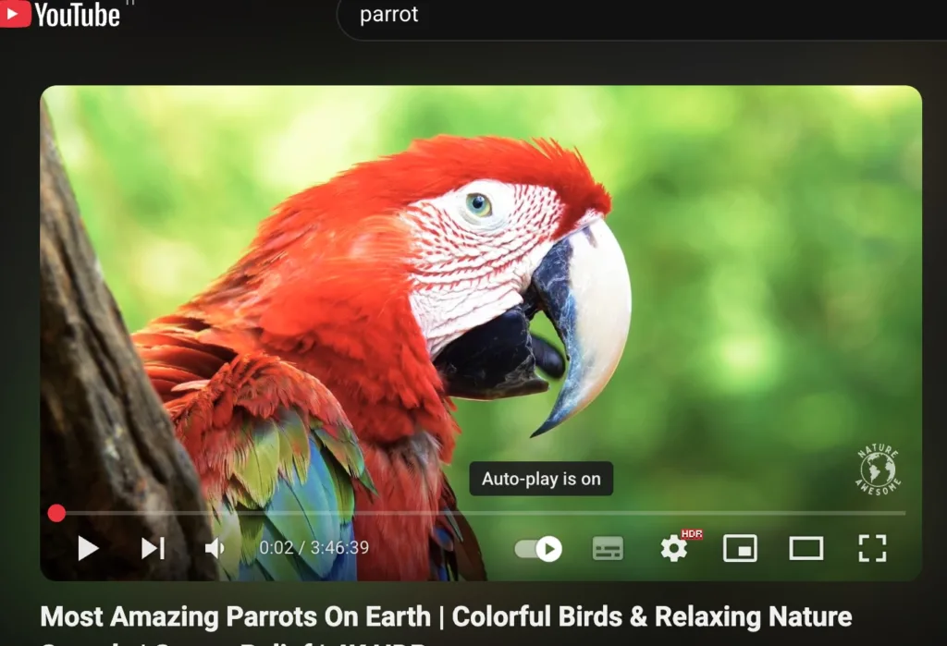Click the search field containing "parrot"
The image size is (947, 646).
point(555,15)
